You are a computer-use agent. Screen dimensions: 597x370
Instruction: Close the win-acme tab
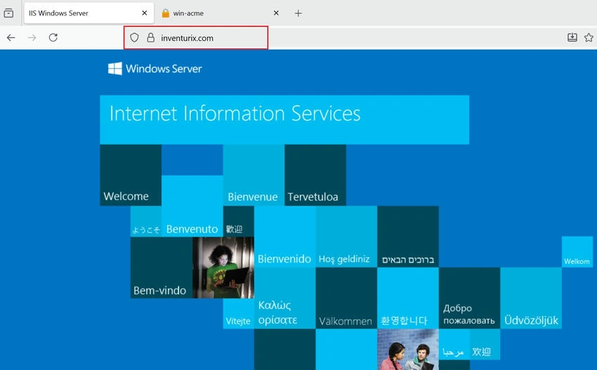tap(276, 13)
